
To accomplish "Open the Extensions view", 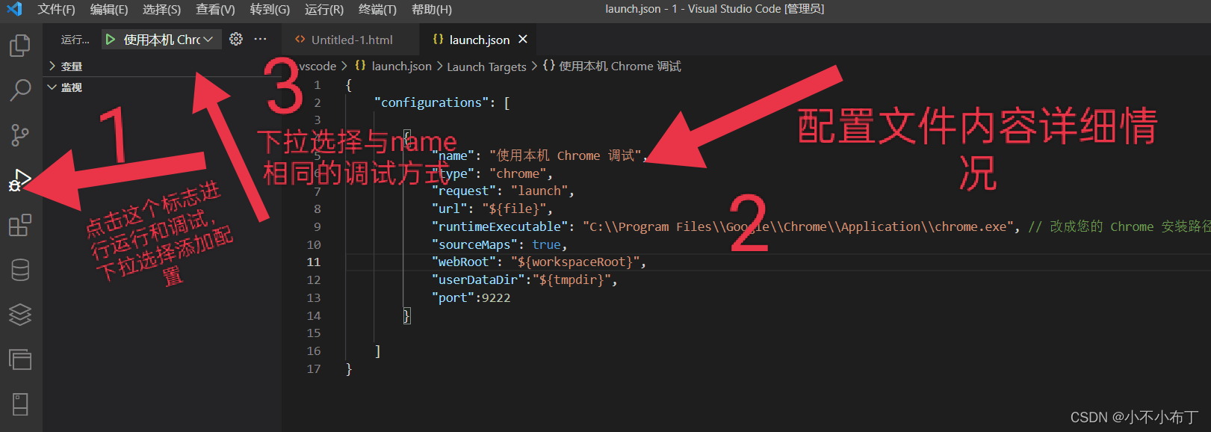I will coord(20,225).
